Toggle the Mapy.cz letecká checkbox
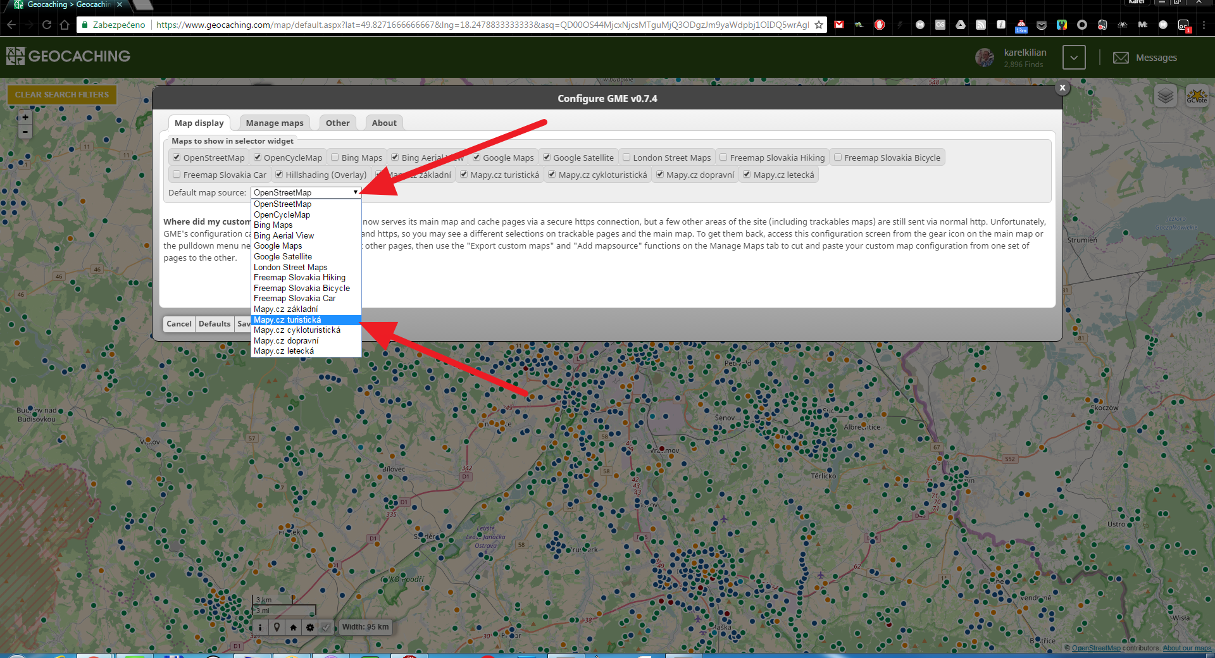1215x658 pixels. coord(747,175)
